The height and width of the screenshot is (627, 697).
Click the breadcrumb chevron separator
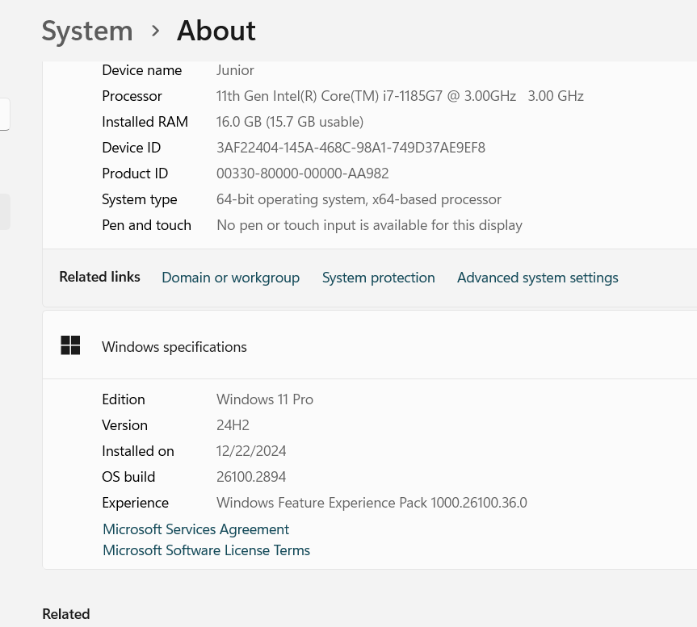click(x=155, y=31)
